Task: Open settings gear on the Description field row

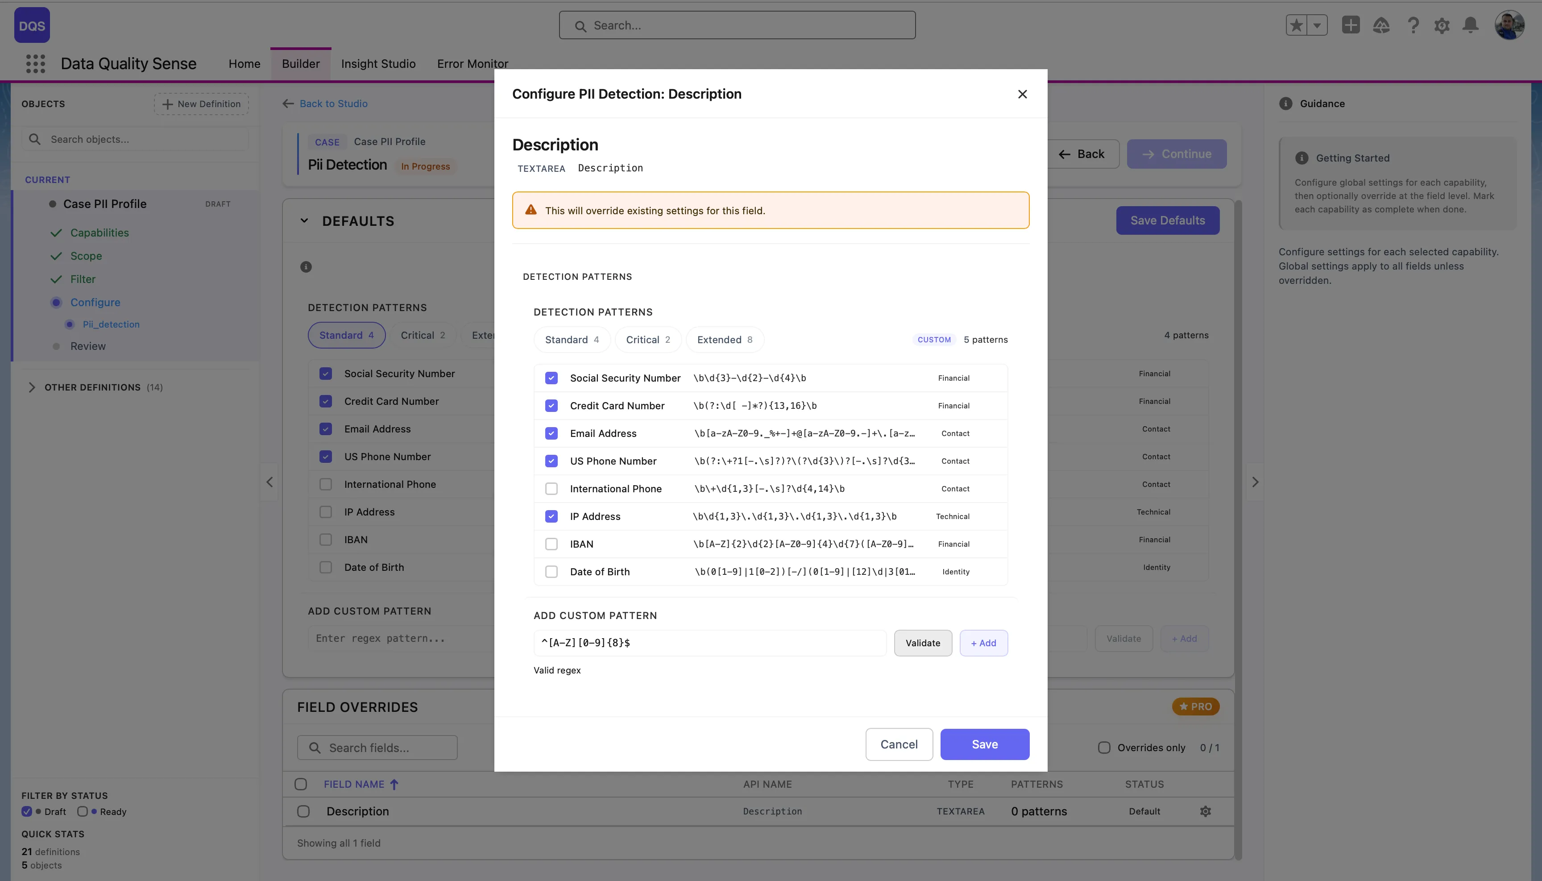Action: tap(1205, 811)
